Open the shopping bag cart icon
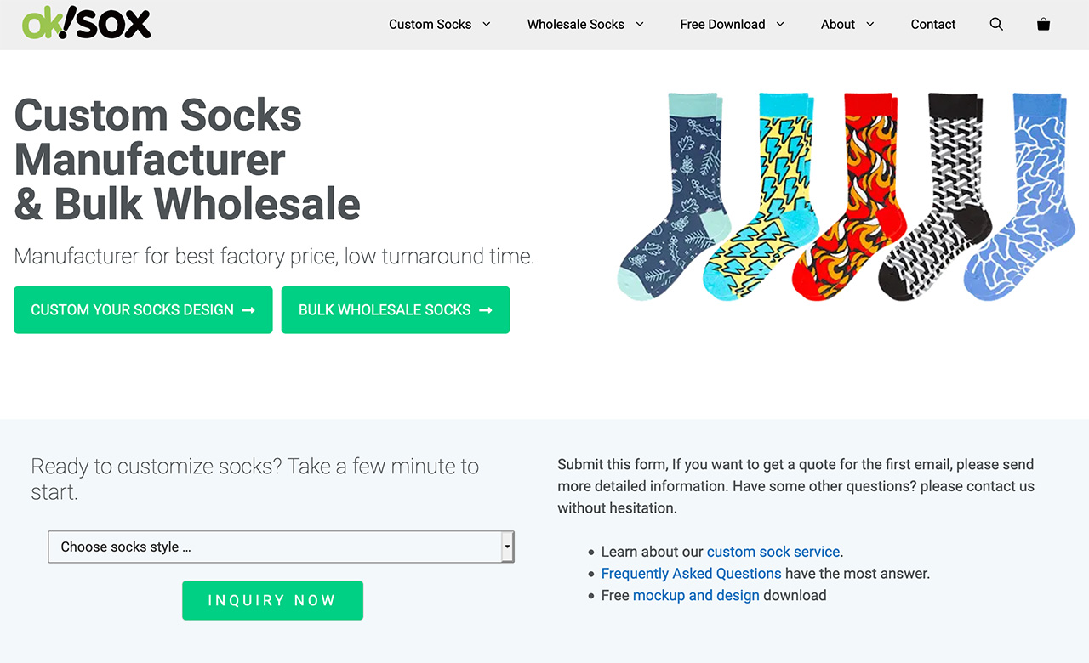This screenshot has height=663, width=1089. click(x=1043, y=25)
